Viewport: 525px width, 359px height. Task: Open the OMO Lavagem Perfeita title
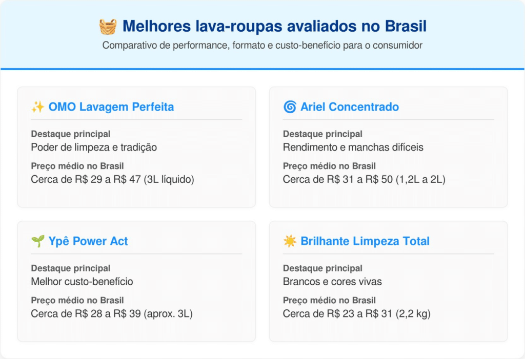click(x=111, y=107)
